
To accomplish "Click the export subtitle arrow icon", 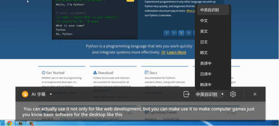I will (x=186, y=94).
